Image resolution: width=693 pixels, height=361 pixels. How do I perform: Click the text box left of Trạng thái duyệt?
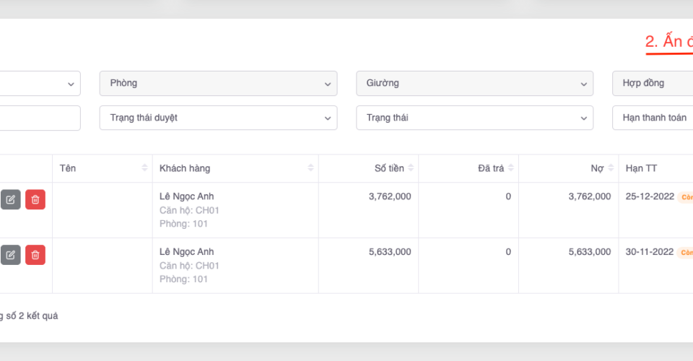click(x=40, y=118)
